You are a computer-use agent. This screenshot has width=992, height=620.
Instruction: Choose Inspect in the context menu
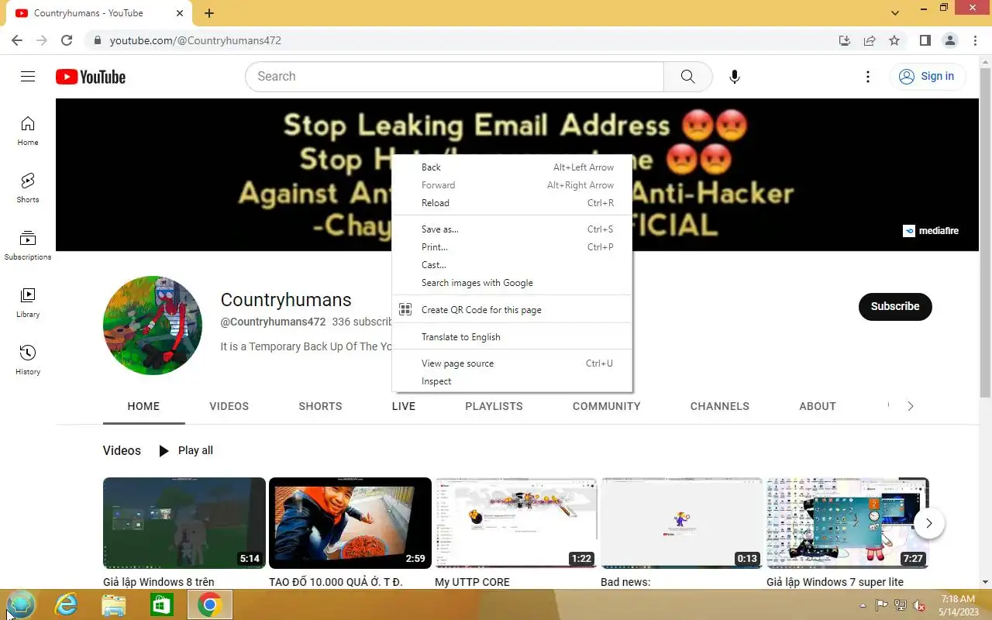tap(512, 381)
